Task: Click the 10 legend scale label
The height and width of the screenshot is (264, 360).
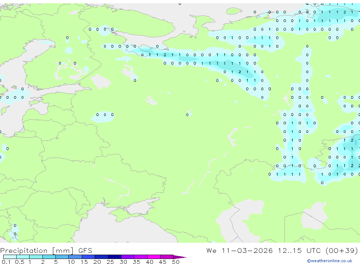Action: coord(71,262)
